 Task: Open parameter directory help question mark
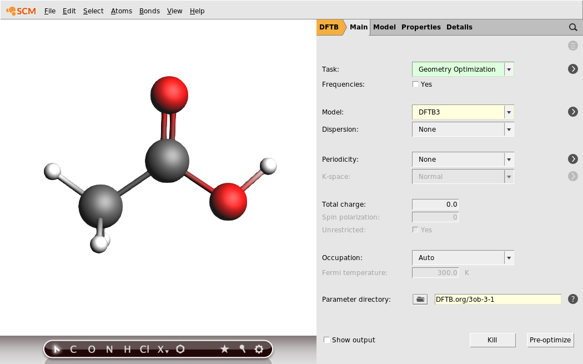(573, 299)
